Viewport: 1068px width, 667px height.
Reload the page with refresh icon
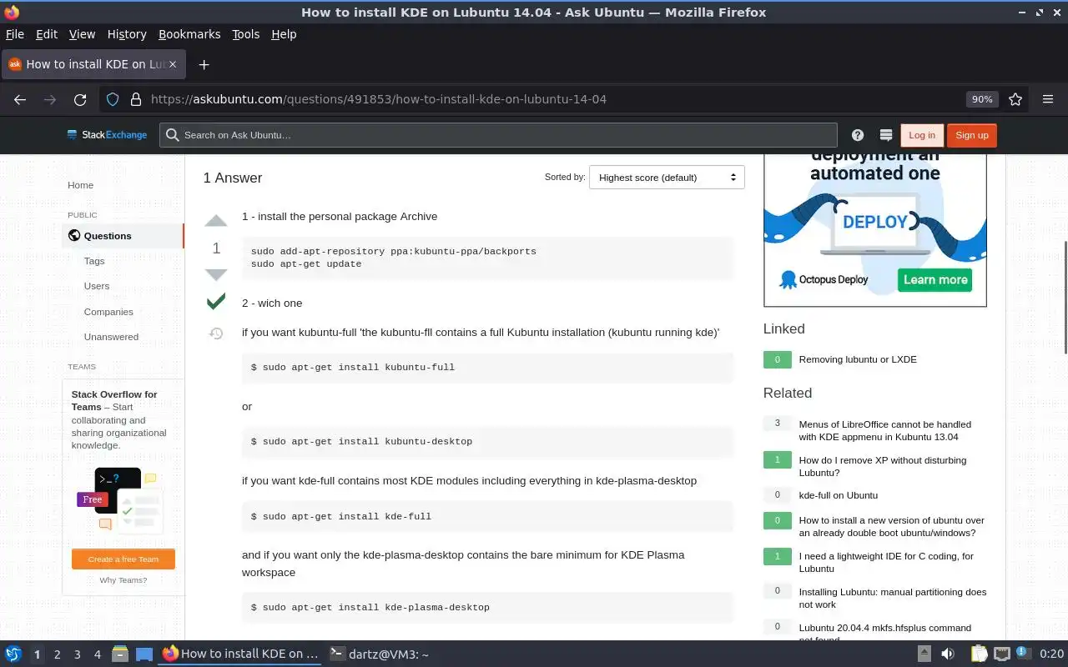pyautogui.click(x=80, y=99)
